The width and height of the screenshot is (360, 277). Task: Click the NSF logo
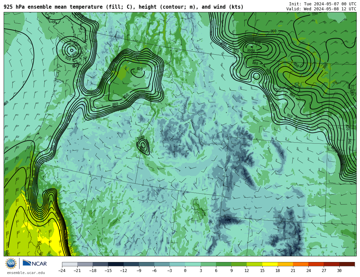click(11, 263)
